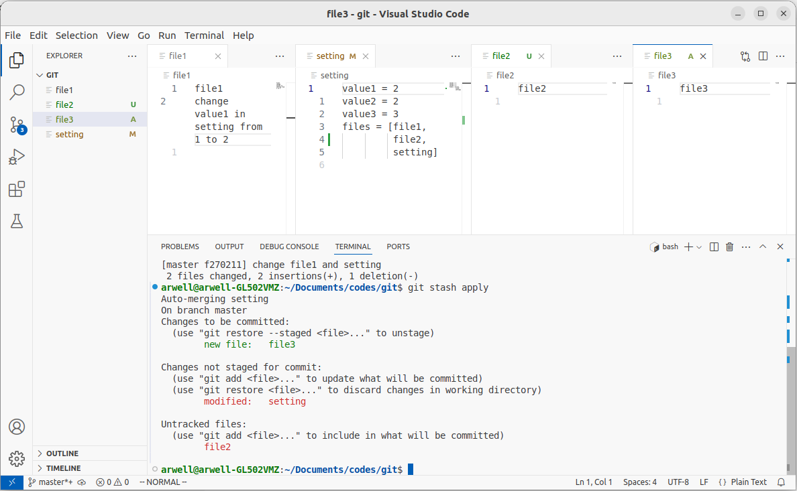Switch to the PROBLEMS panel tab
Screen dimensions: 797x491
point(180,247)
